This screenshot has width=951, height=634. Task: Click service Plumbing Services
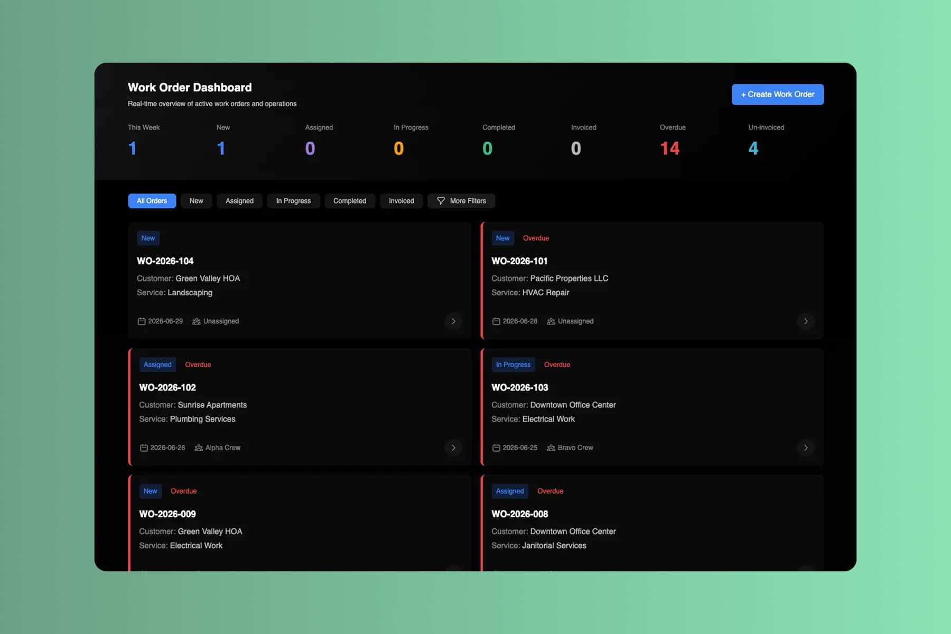202,419
